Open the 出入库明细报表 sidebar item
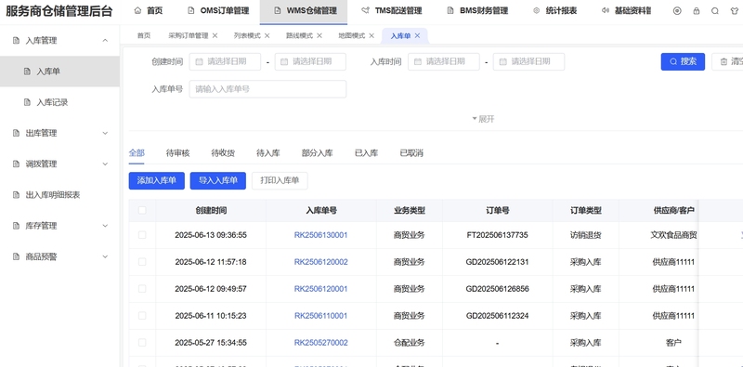743x367 pixels. coord(59,195)
